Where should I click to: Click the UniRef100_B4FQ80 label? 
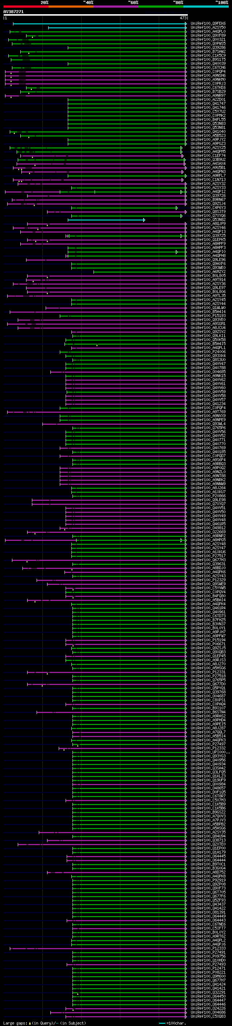[208, 596]
